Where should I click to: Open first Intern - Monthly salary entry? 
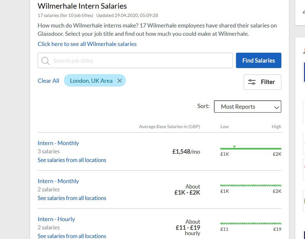point(58,143)
